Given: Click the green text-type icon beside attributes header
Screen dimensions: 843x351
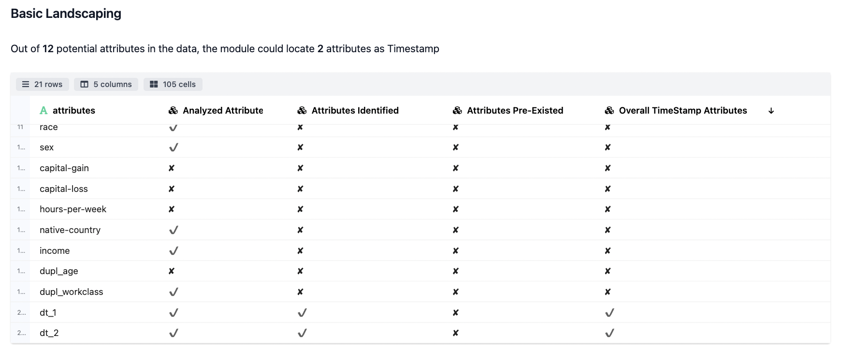Looking at the screenshot, I should click(x=44, y=110).
